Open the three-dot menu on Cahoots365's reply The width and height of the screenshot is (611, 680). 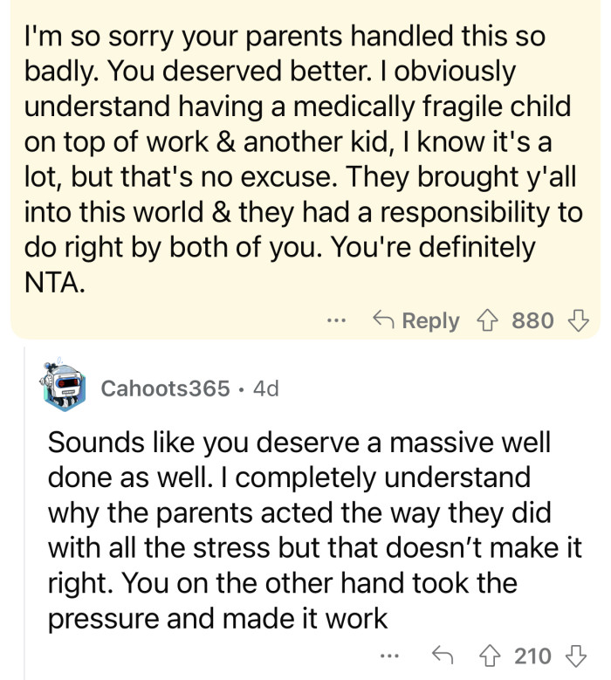click(390, 656)
